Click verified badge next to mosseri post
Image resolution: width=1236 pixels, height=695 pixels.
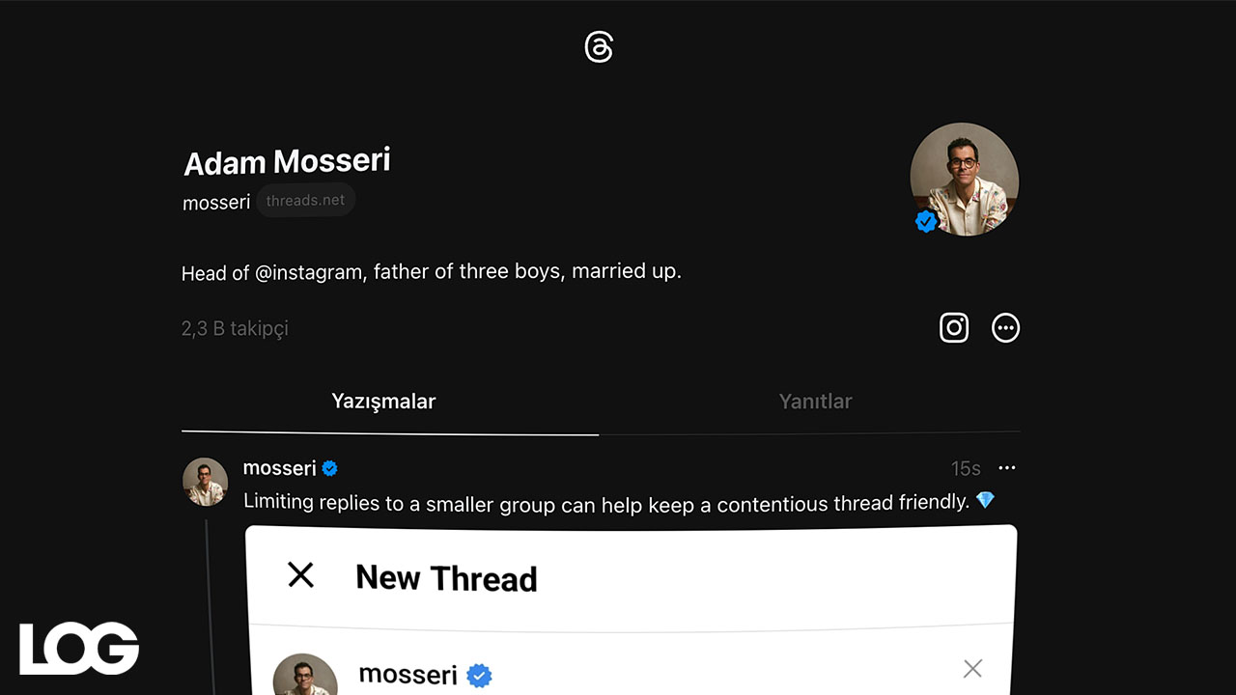(330, 469)
